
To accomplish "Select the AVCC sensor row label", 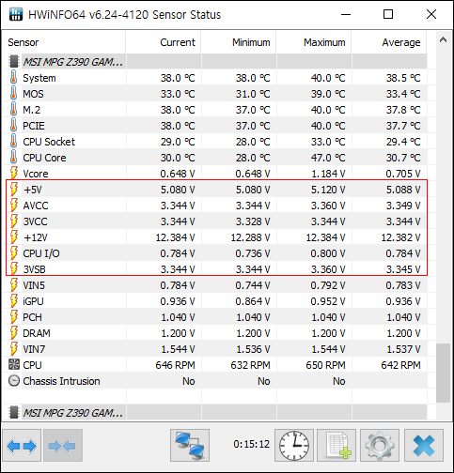I will (x=36, y=206).
